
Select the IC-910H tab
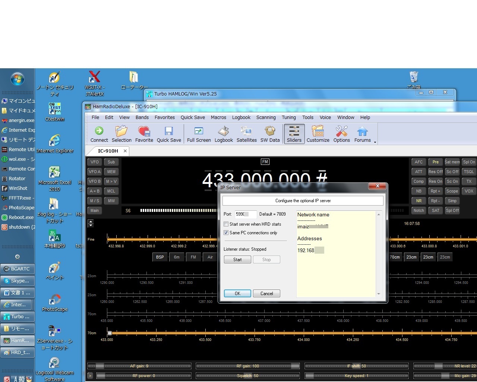(108, 151)
